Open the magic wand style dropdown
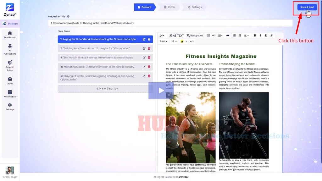322x181 pixels. coord(162,36)
